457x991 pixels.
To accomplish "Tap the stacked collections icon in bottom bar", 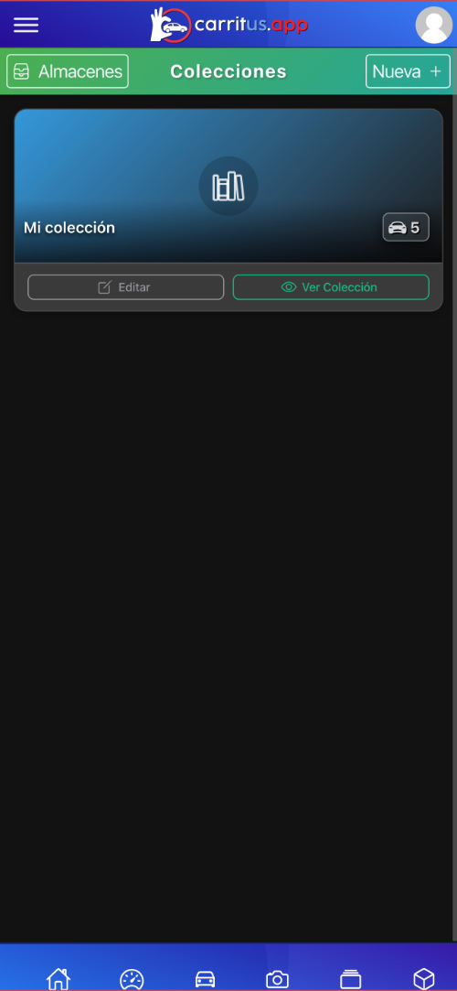I will click(x=350, y=980).
